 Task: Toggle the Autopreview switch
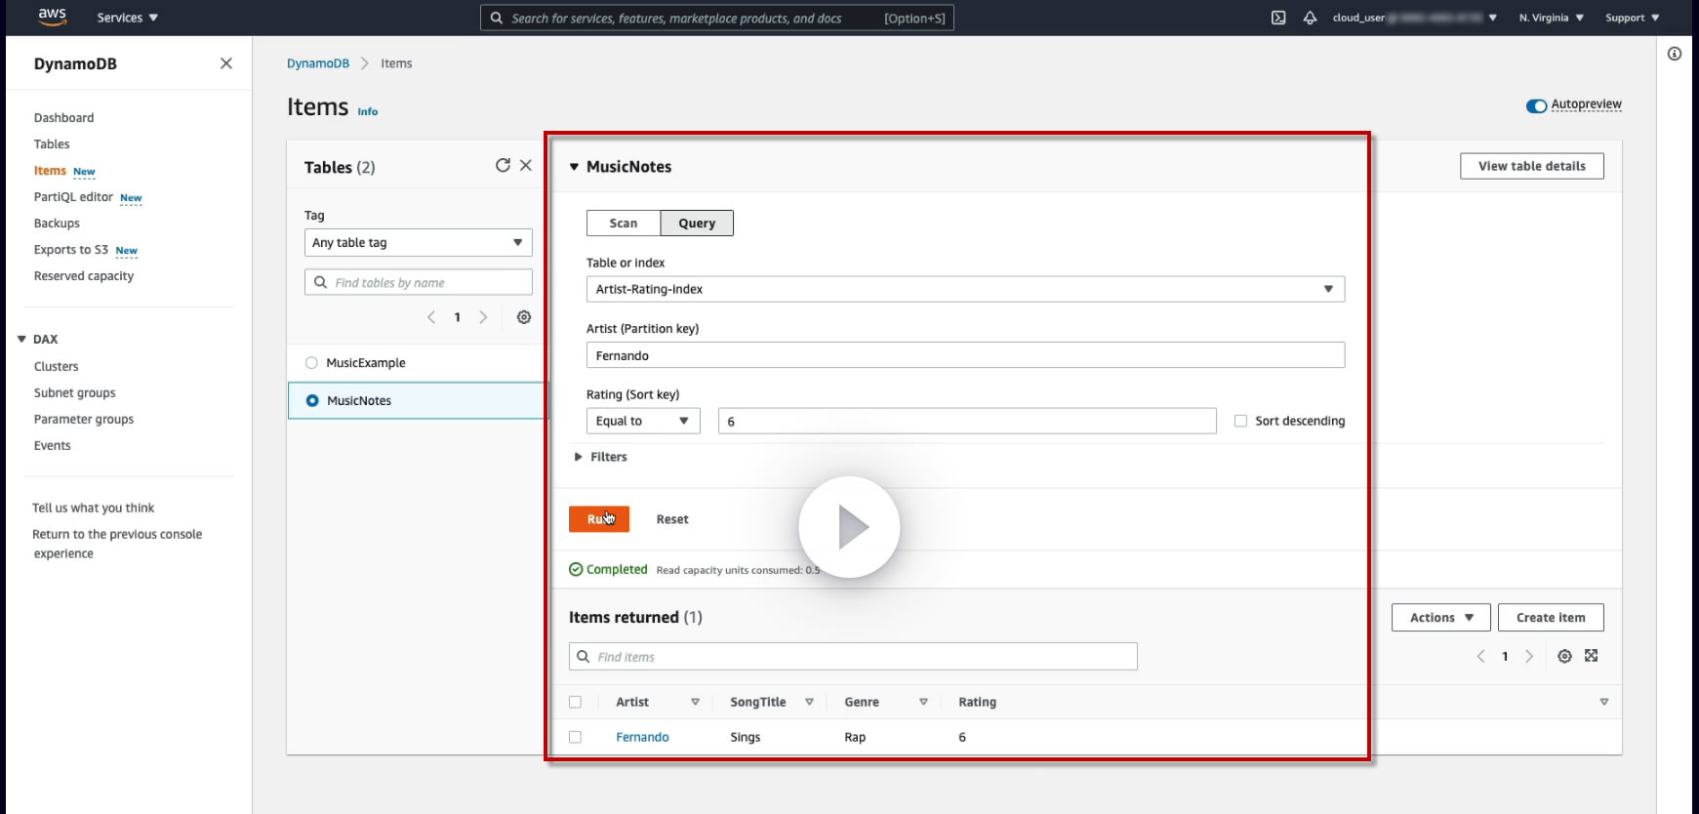coord(1536,105)
